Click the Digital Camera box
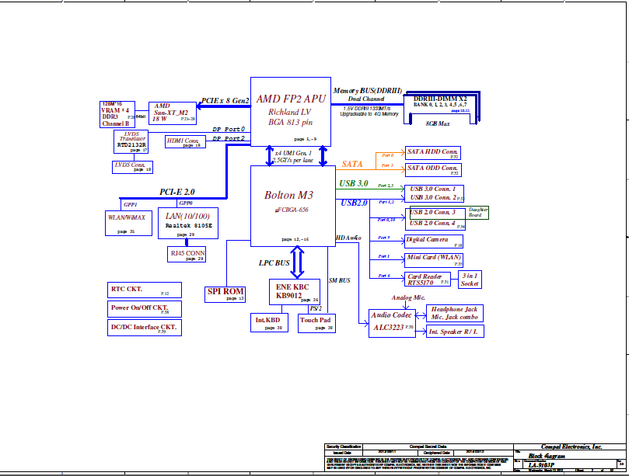The height and width of the screenshot is (476, 629). pos(433,241)
